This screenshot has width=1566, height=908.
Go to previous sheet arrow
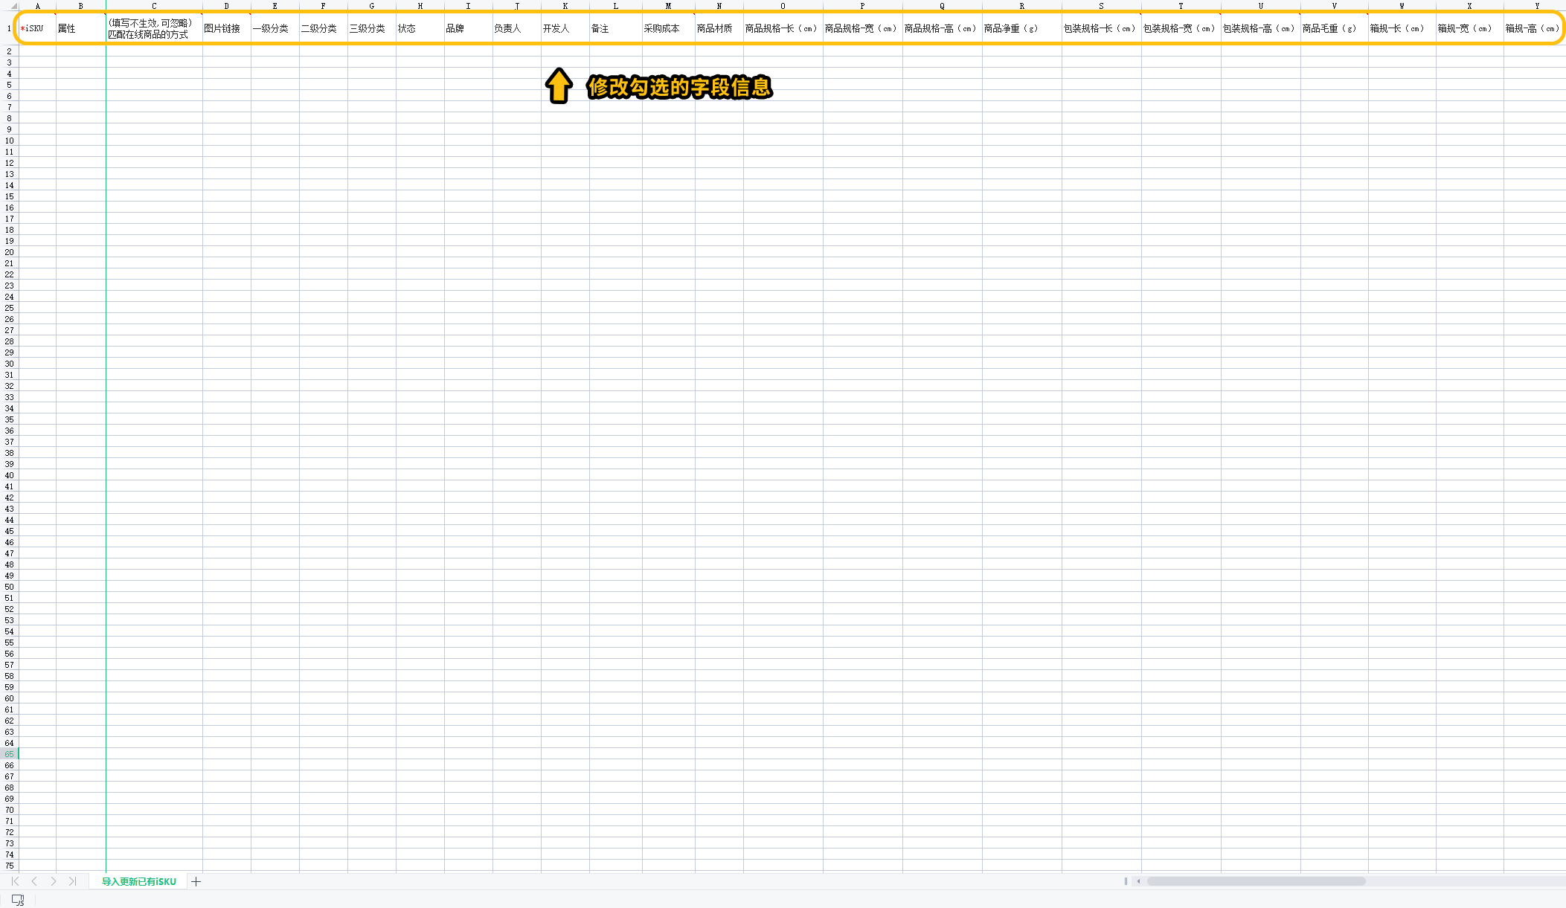[x=34, y=881]
